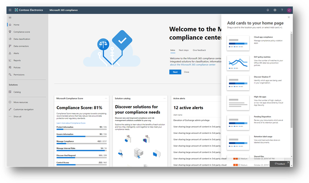
Task: Select the Cloud app compliance card thumbnail
Action: coord(238,43)
